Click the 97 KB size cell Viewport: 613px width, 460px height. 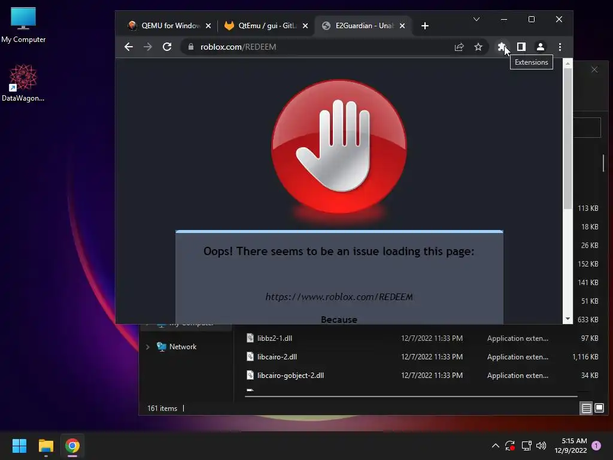(x=590, y=338)
